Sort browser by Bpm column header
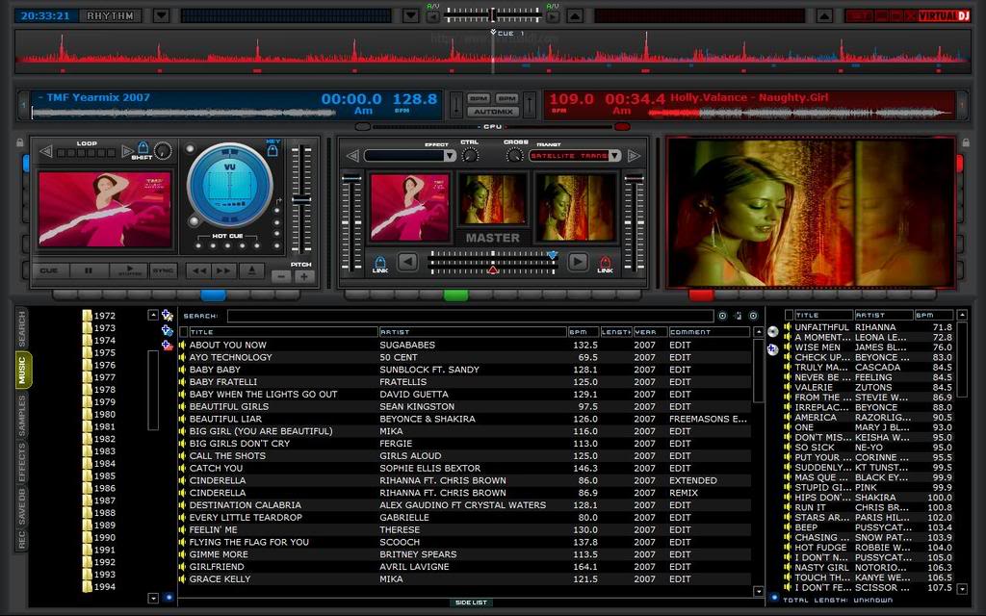Image resolution: width=986 pixels, height=616 pixels. (x=583, y=331)
